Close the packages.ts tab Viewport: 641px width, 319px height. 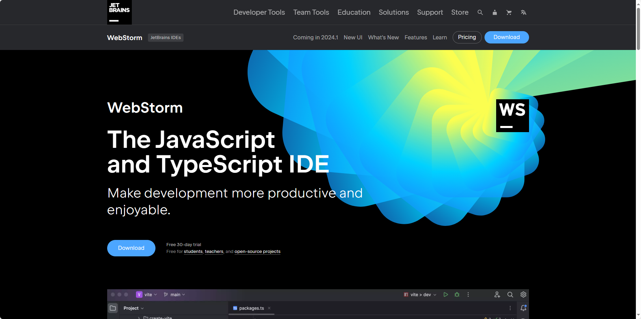pyautogui.click(x=269, y=308)
